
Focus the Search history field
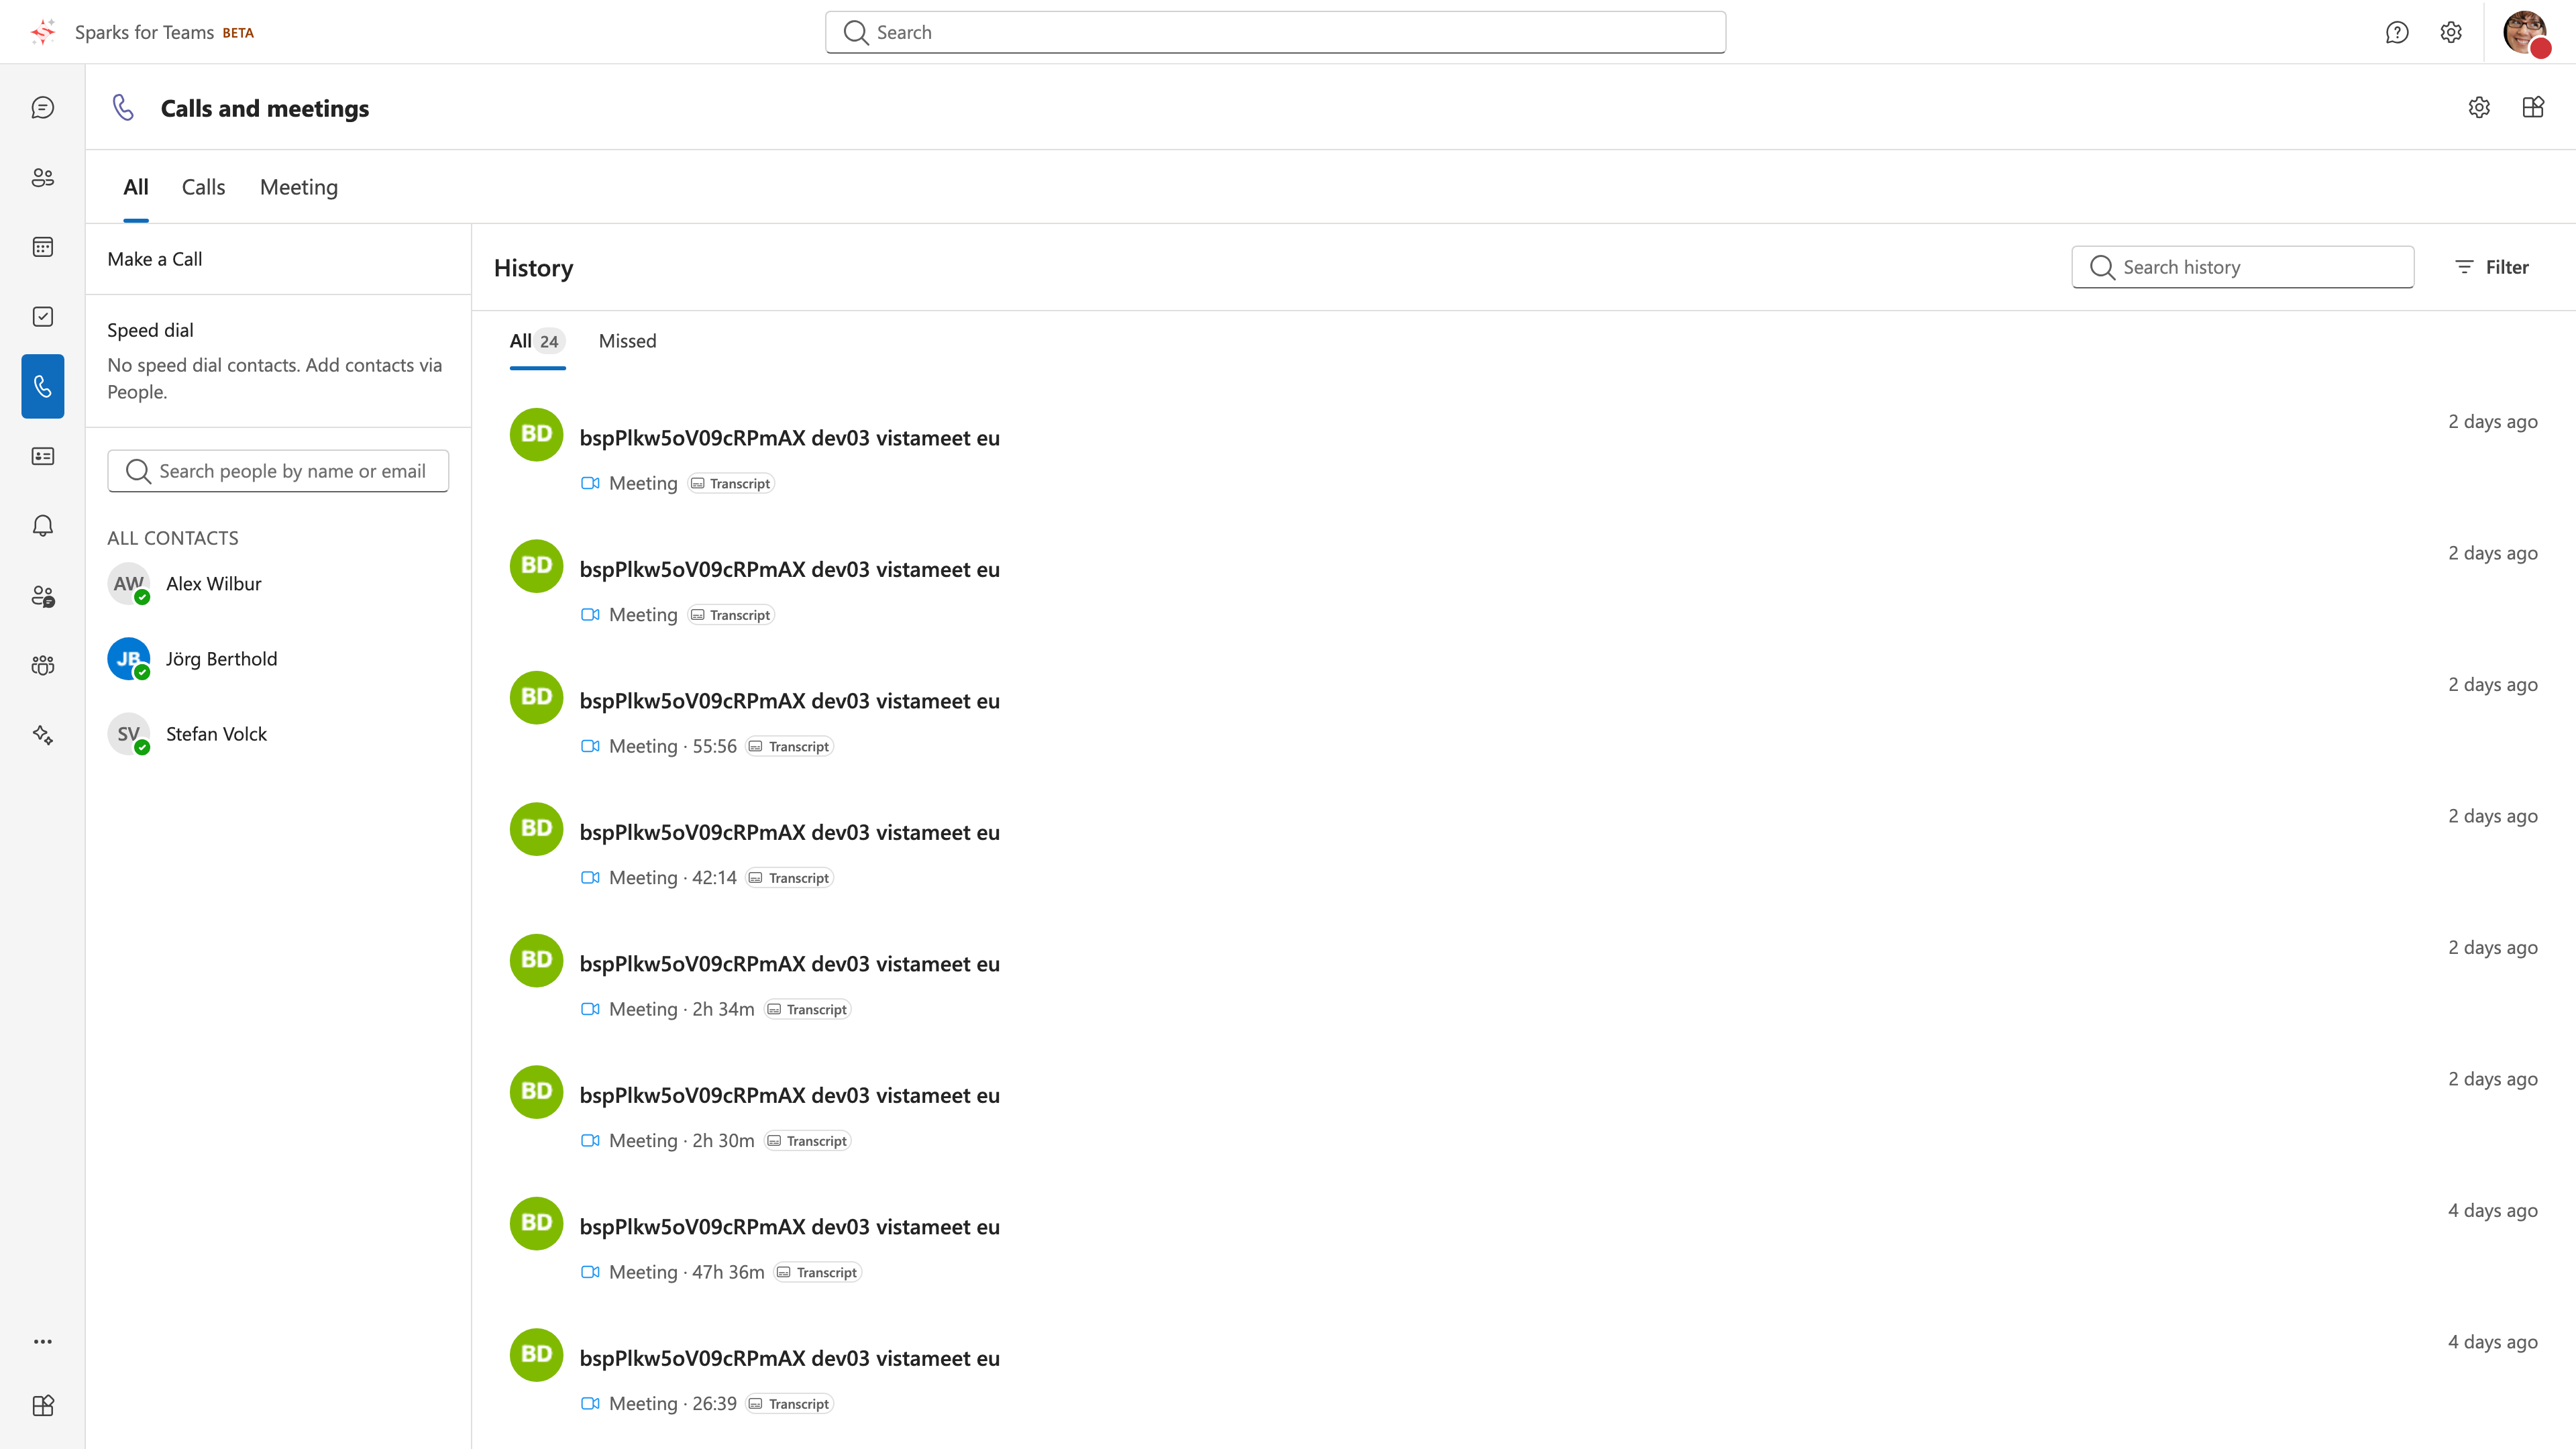(2242, 267)
